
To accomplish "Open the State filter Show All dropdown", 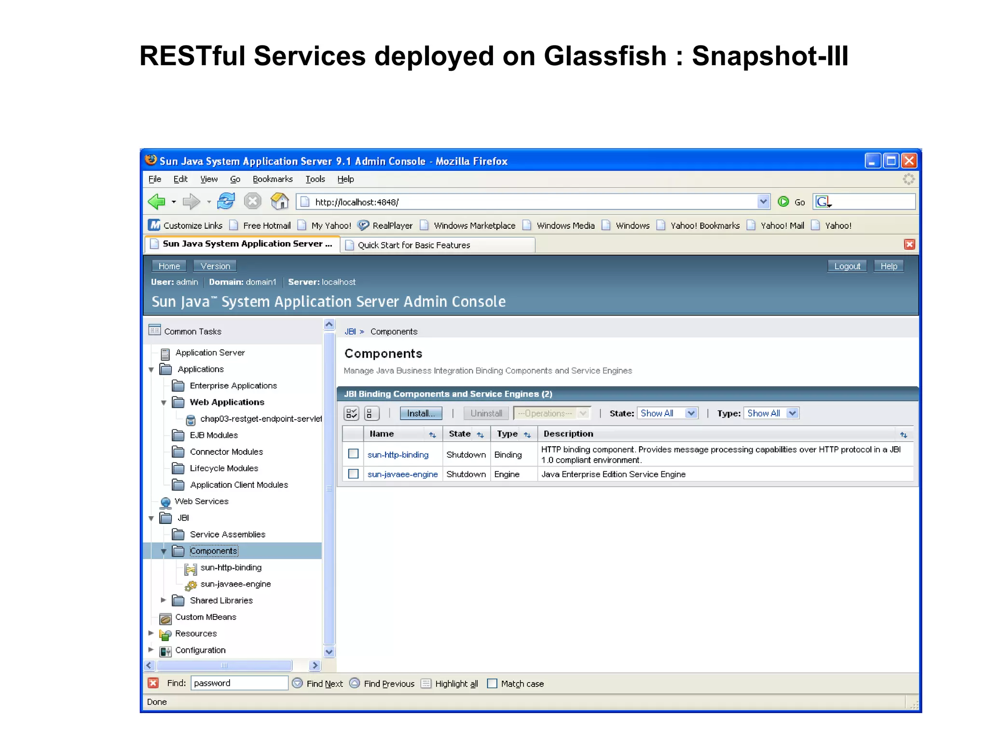I will pyautogui.click(x=668, y=413).
